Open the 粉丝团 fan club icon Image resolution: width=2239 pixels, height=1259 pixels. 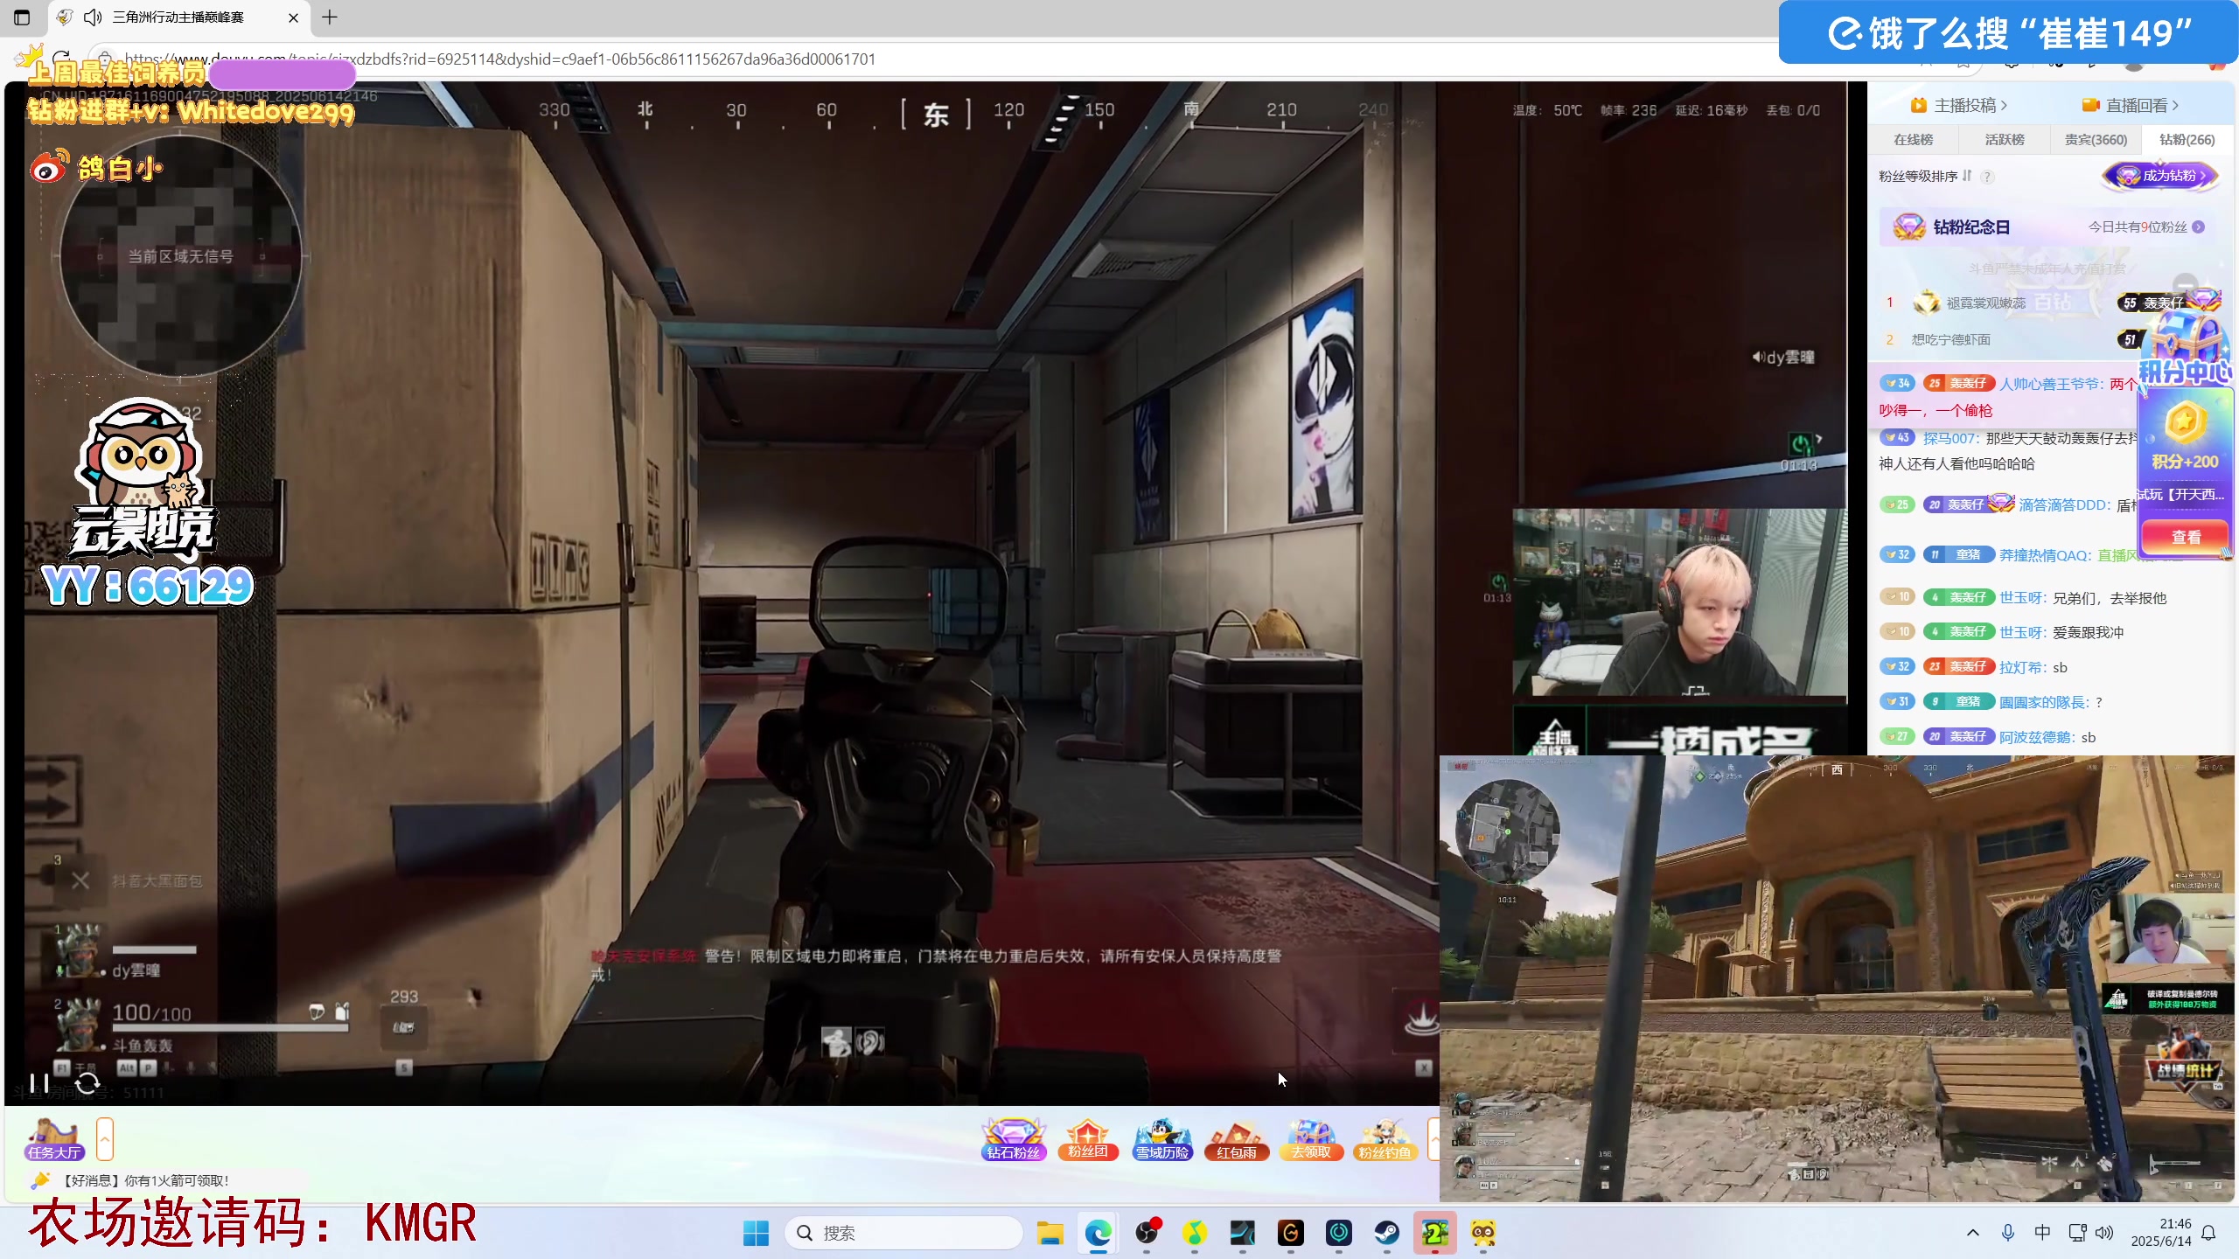[x=1088, y=1139]
